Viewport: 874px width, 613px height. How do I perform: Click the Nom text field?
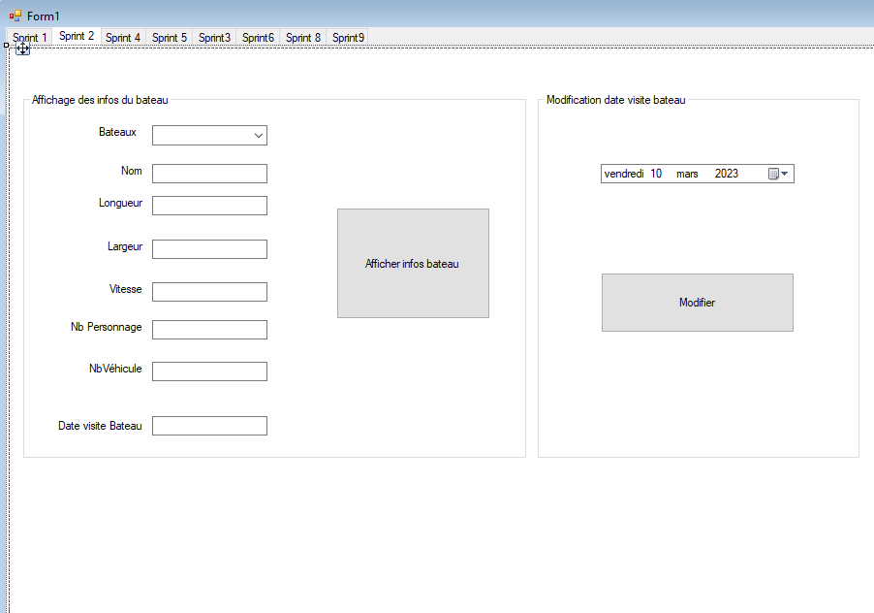[209, 174]
